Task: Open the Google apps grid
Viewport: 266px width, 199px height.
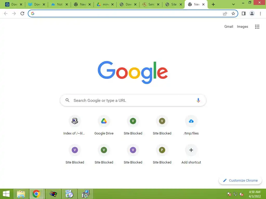Action: 257,27
